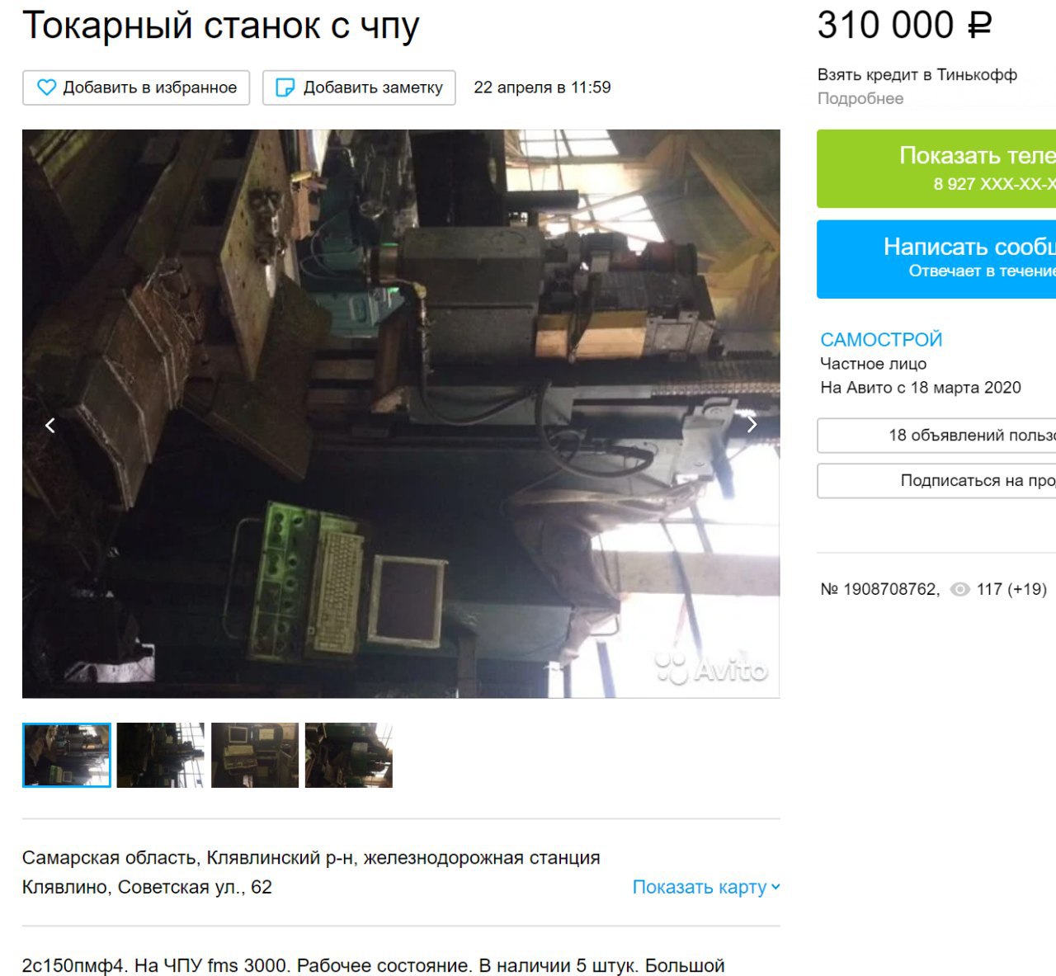Image resolution: width=1056 pixels, height=976 pixels.
Task: Go to the previous photo with left arrow
Action: (50, 425)
